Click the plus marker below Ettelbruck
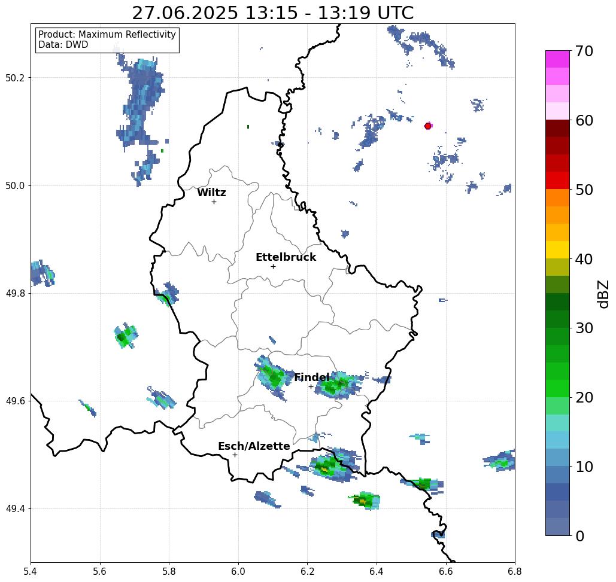This screenshot has height=582, width=616. [x=274, y=266]
